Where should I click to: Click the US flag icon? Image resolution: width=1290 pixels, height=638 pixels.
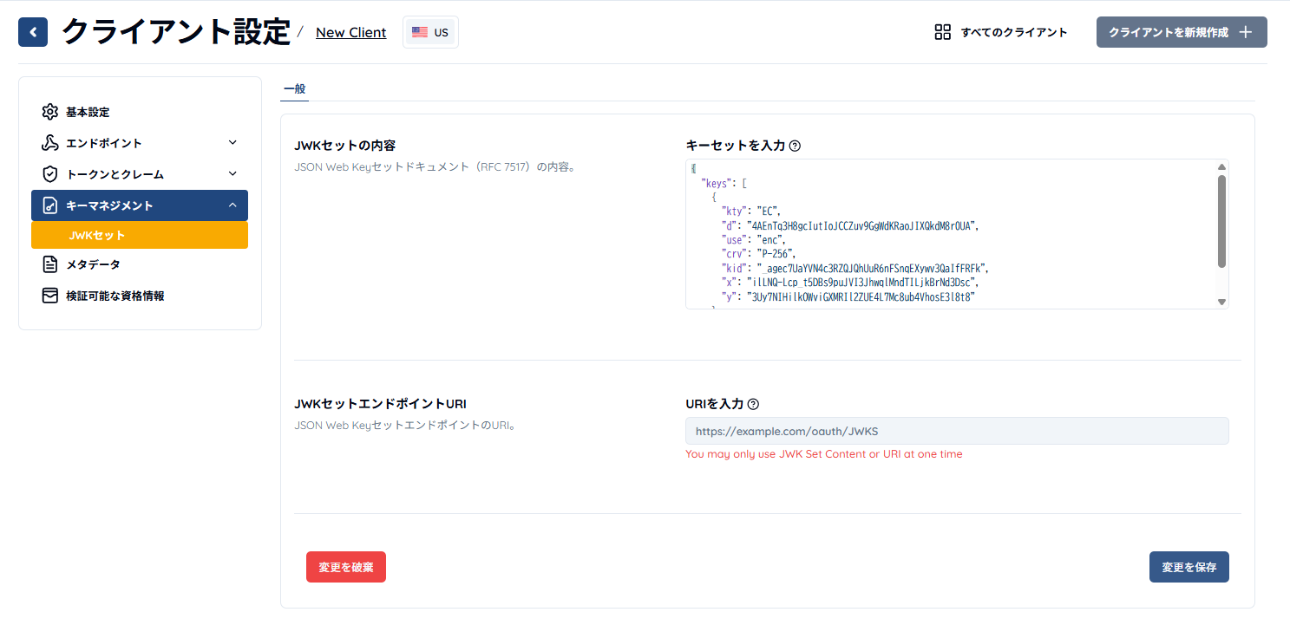coord(420,31)
